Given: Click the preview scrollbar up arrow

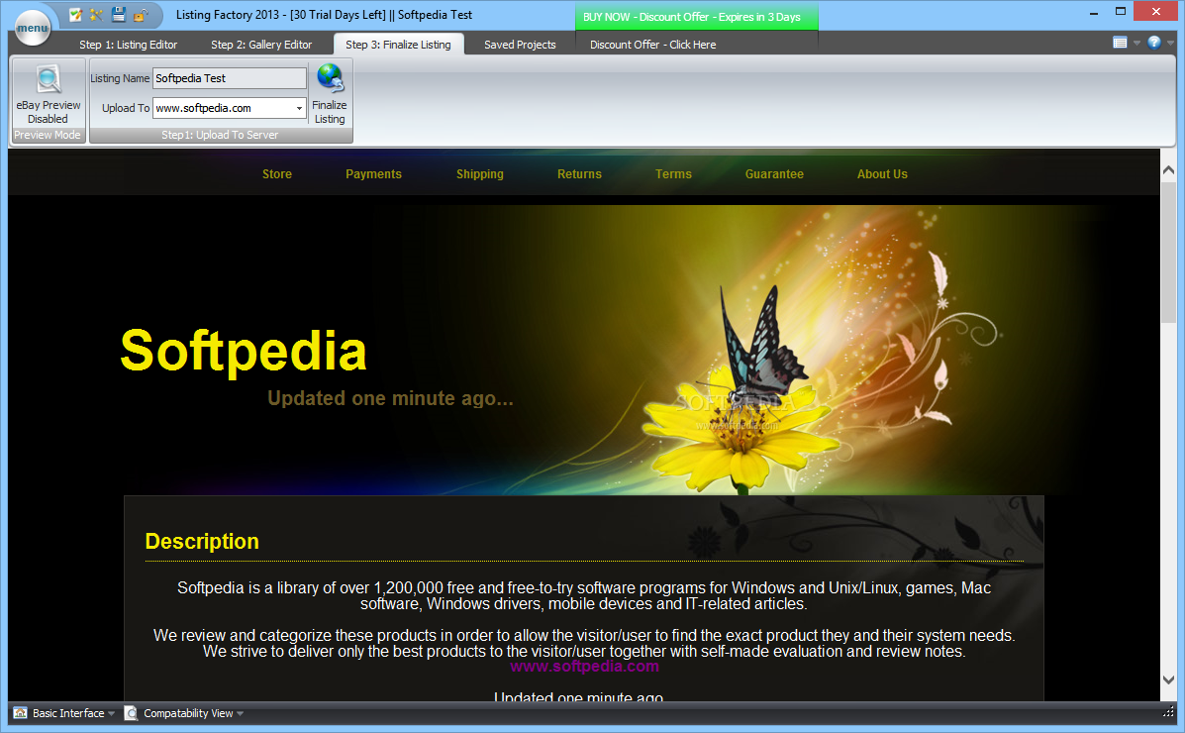Looking at the screenshot, I should point(1168,170).
